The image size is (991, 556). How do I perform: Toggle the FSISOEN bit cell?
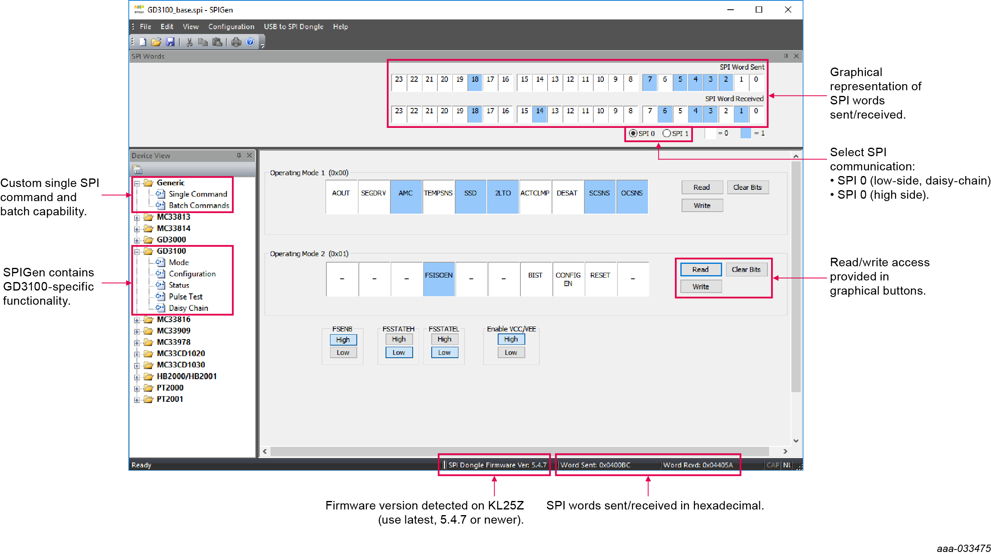click(x=439, y=279)
